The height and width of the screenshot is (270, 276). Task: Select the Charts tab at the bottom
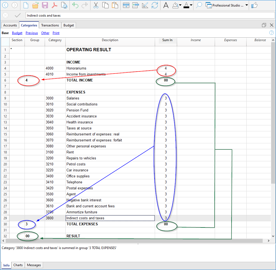pyautogui.click(x=18, y=265)
